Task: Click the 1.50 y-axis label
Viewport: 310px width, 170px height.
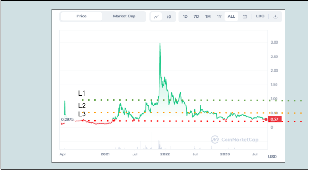Action: (x=274, y=85)
